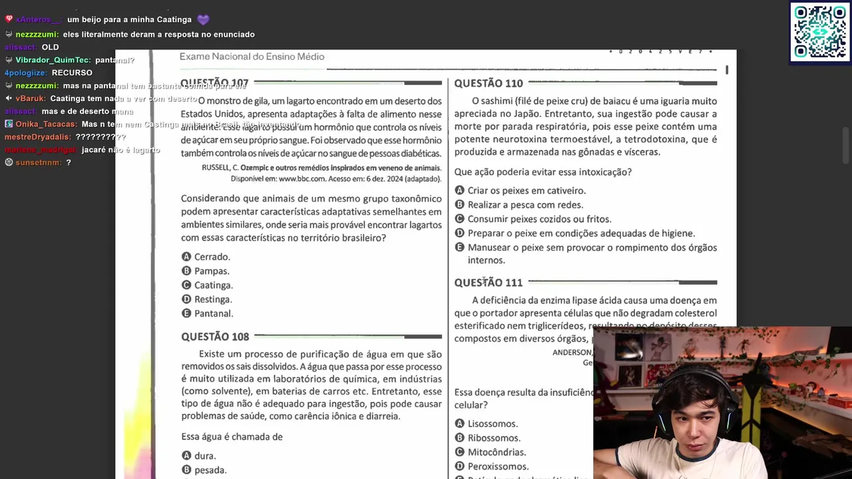Click the chat message 'RECURSO'

coord(72,73)
